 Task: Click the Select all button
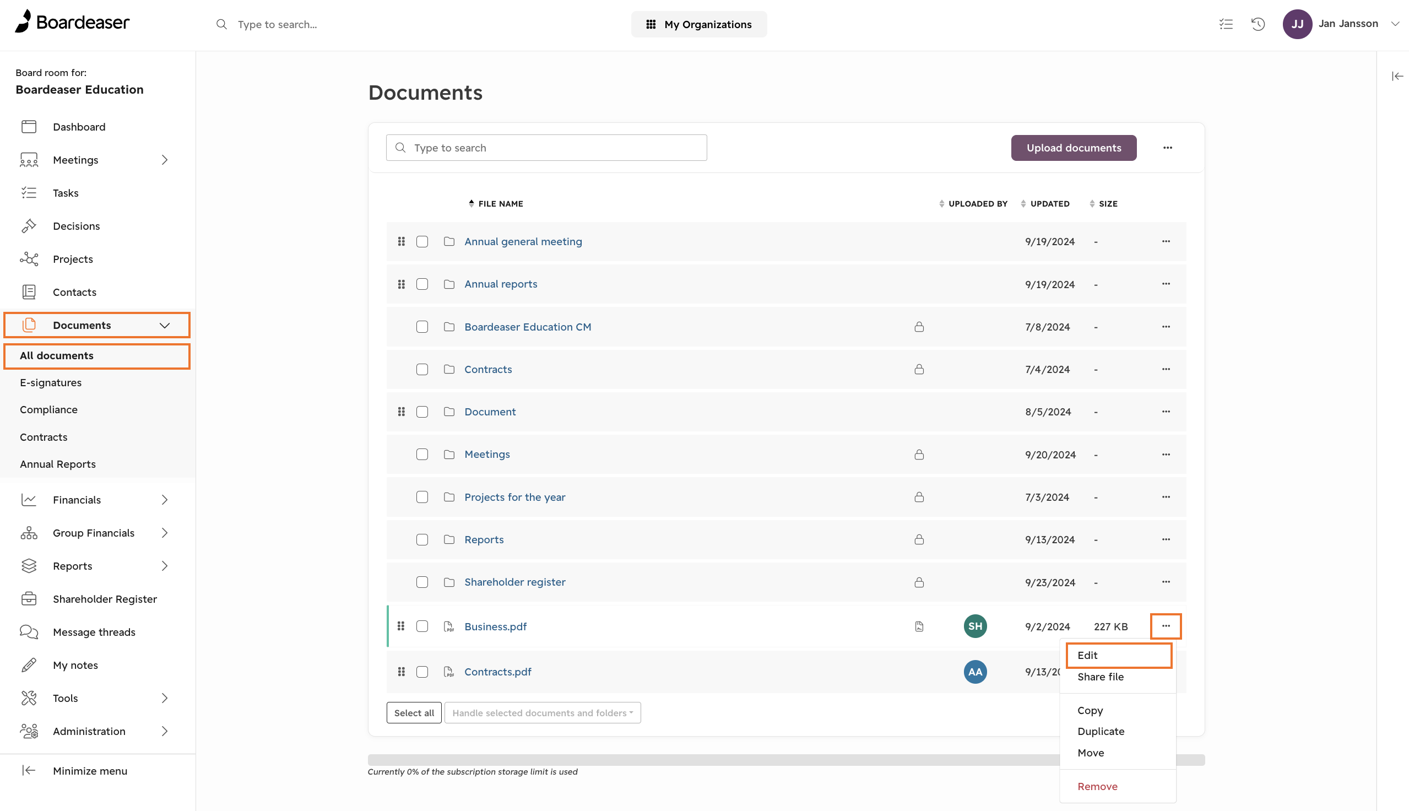[414, 713]
